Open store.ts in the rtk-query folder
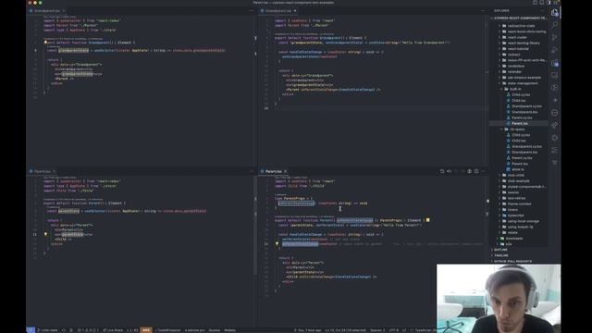Image resolution: width=592 pixels, height=333 pixels. click(518, 169)
